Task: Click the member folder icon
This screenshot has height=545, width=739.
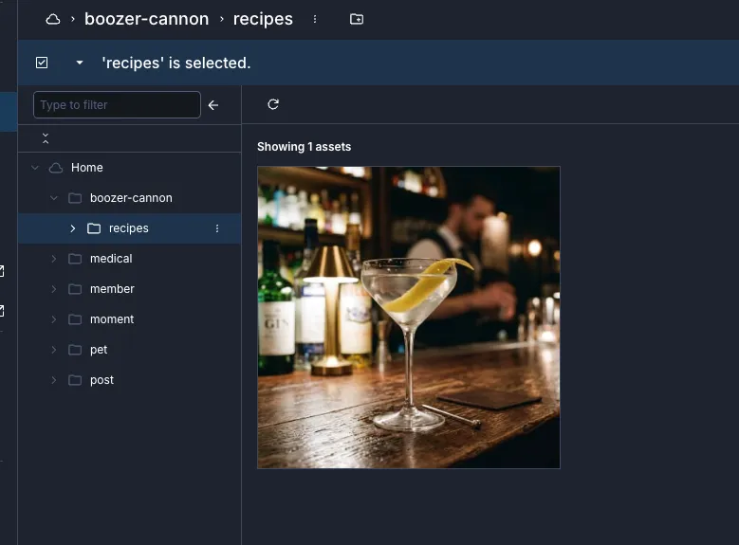Action: 75,289
